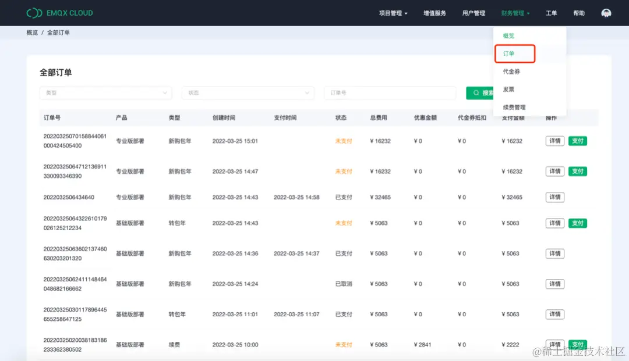Open the 增值服务 menu item
The width and height of the screenshot is (629, 361).
point(434,13)
